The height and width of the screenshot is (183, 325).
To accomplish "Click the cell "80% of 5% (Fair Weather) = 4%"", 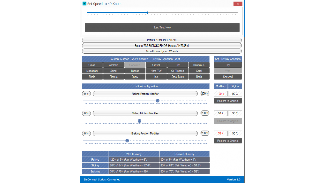I will (x=184, y=160).
